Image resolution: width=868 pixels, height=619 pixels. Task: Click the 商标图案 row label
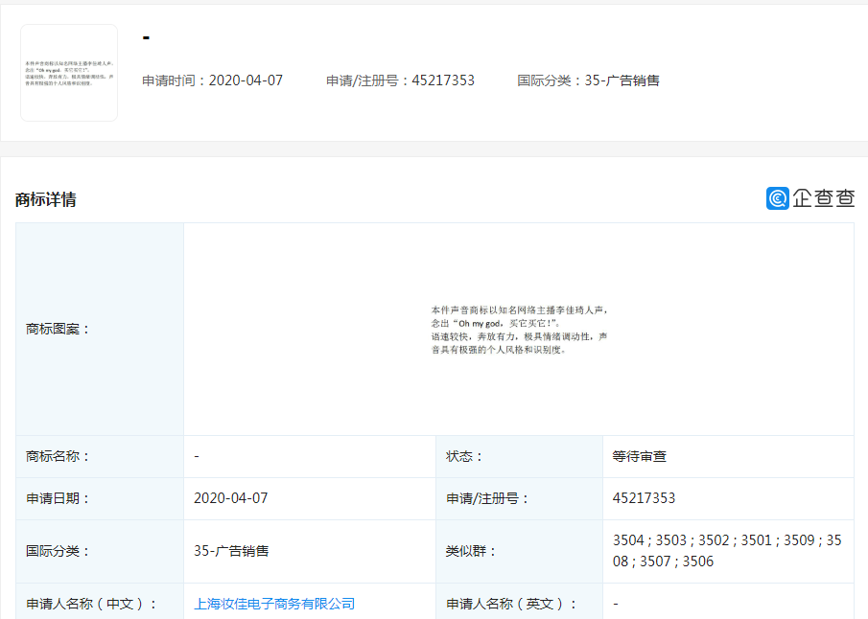pyautogui.click(x=59, y=330)
